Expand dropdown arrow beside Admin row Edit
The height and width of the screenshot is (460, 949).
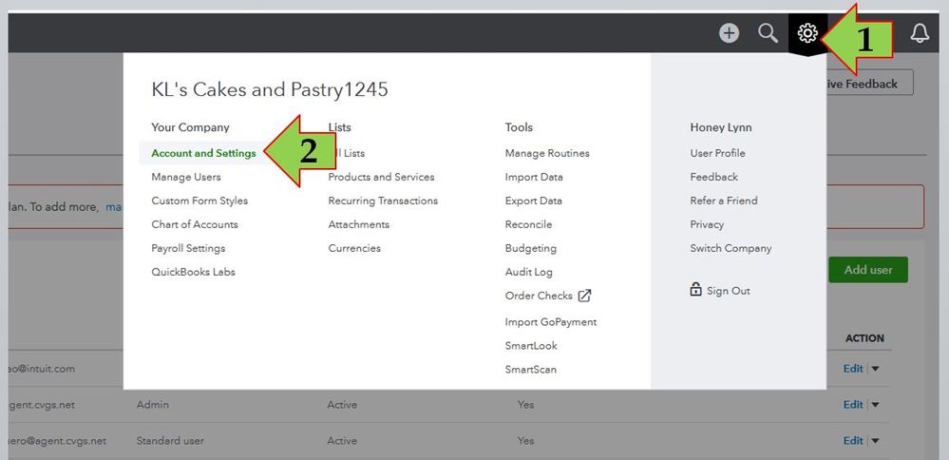876,405
